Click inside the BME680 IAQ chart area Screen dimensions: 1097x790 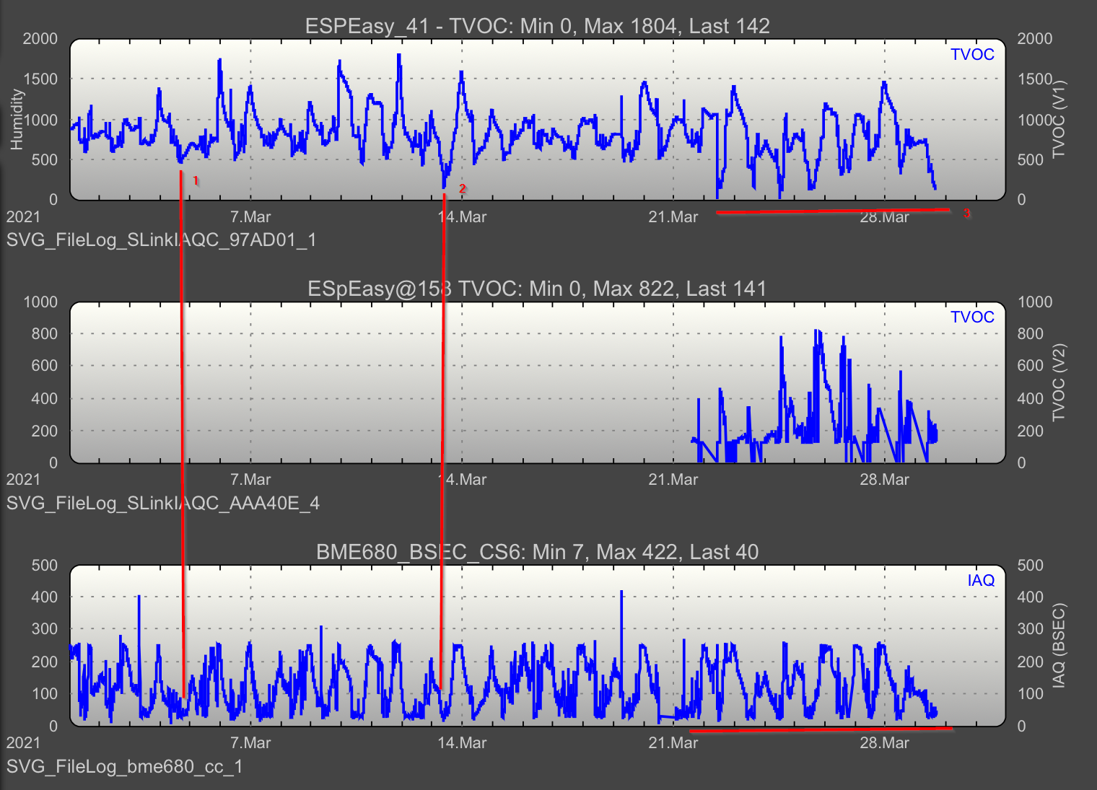pos(538,646)
